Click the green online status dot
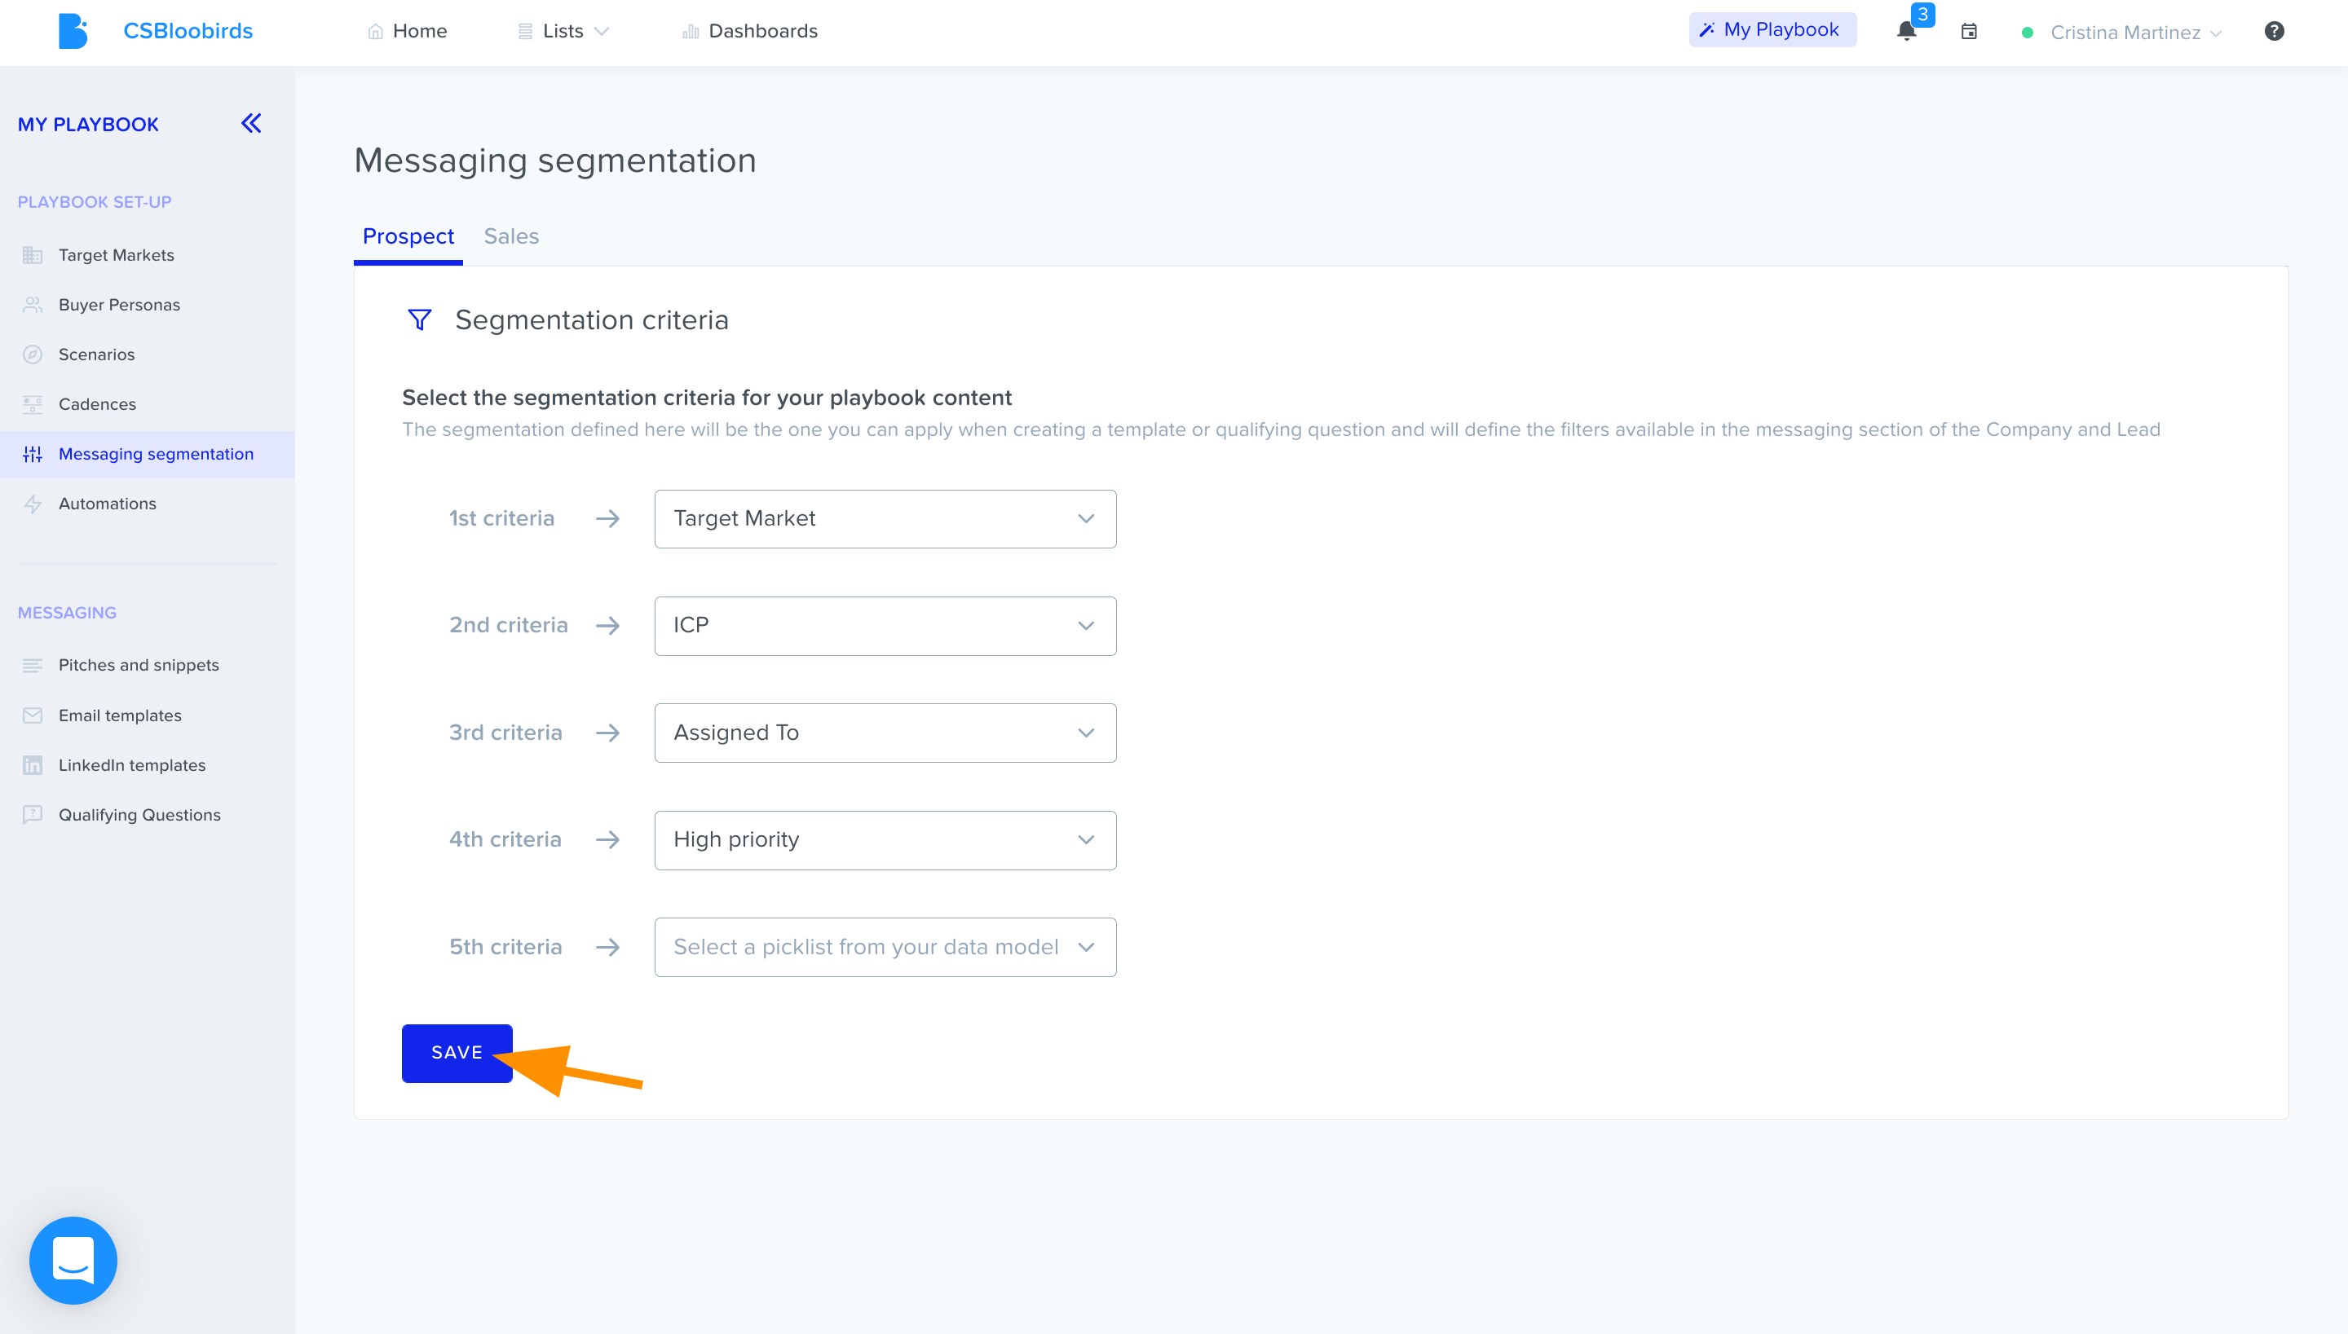2348x1334 pixels. (x=2028, y=33)
